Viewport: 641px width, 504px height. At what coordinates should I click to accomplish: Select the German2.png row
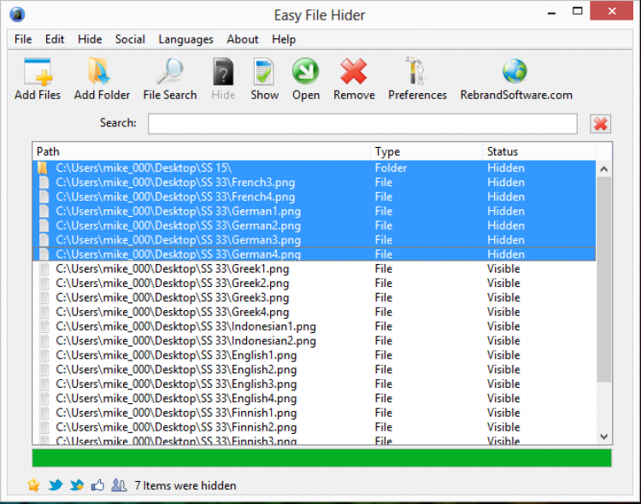[314, 226]
